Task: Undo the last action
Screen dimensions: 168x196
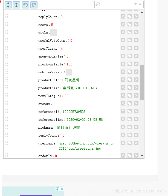Action: coord(26,5)
